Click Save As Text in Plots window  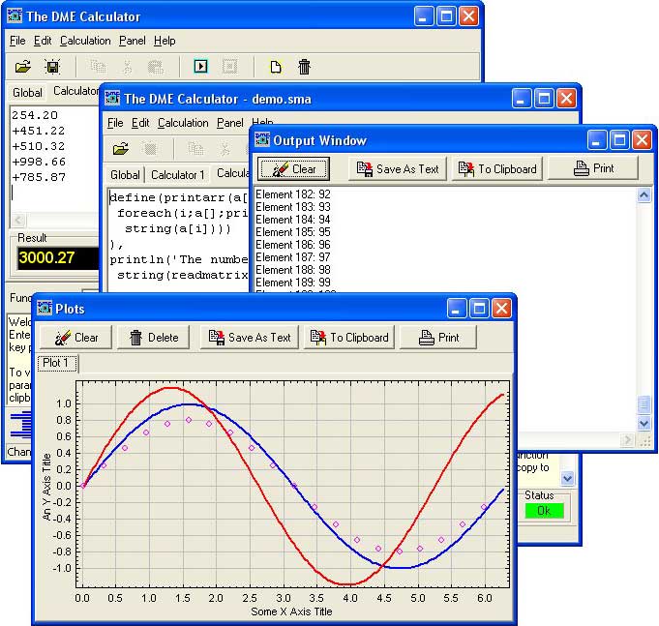(x=250, y=338)
